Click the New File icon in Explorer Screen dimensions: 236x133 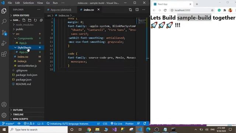(24, 20)
